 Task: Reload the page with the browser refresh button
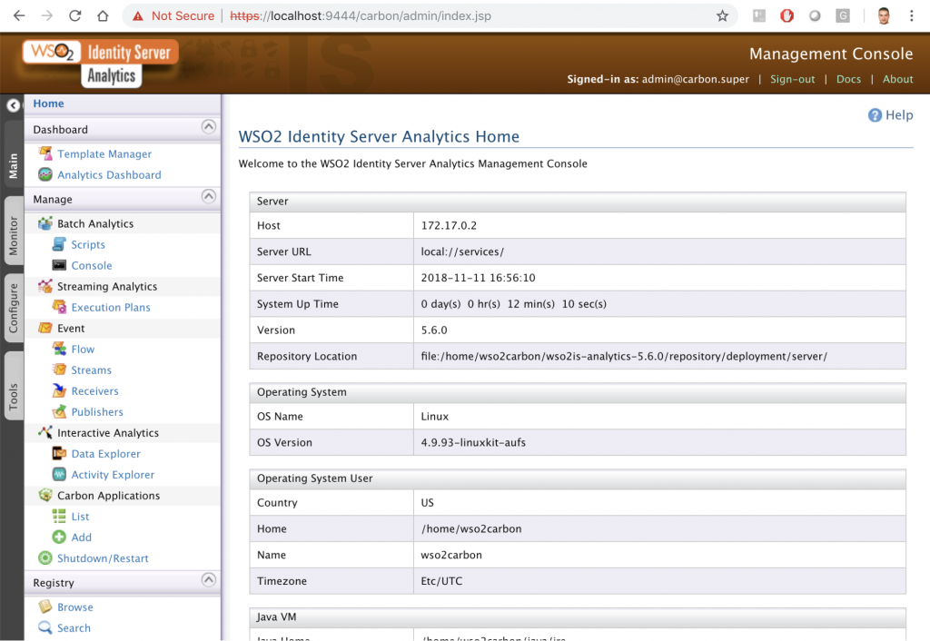(x=74, y=16)
